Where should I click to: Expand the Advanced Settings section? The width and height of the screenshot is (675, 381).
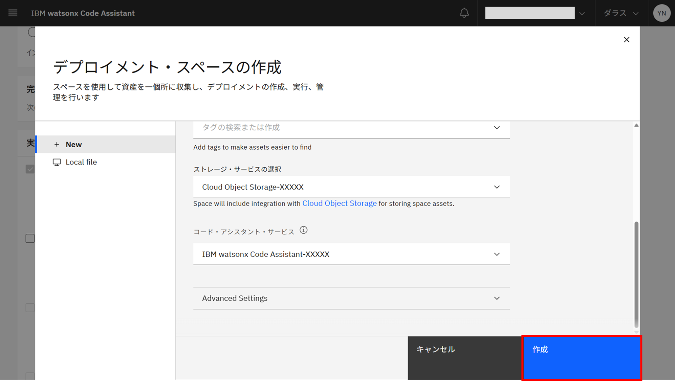(x=351, y=298)
